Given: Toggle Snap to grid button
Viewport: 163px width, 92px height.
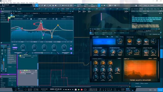Looking at the screenshot, I should click(99, 5).
